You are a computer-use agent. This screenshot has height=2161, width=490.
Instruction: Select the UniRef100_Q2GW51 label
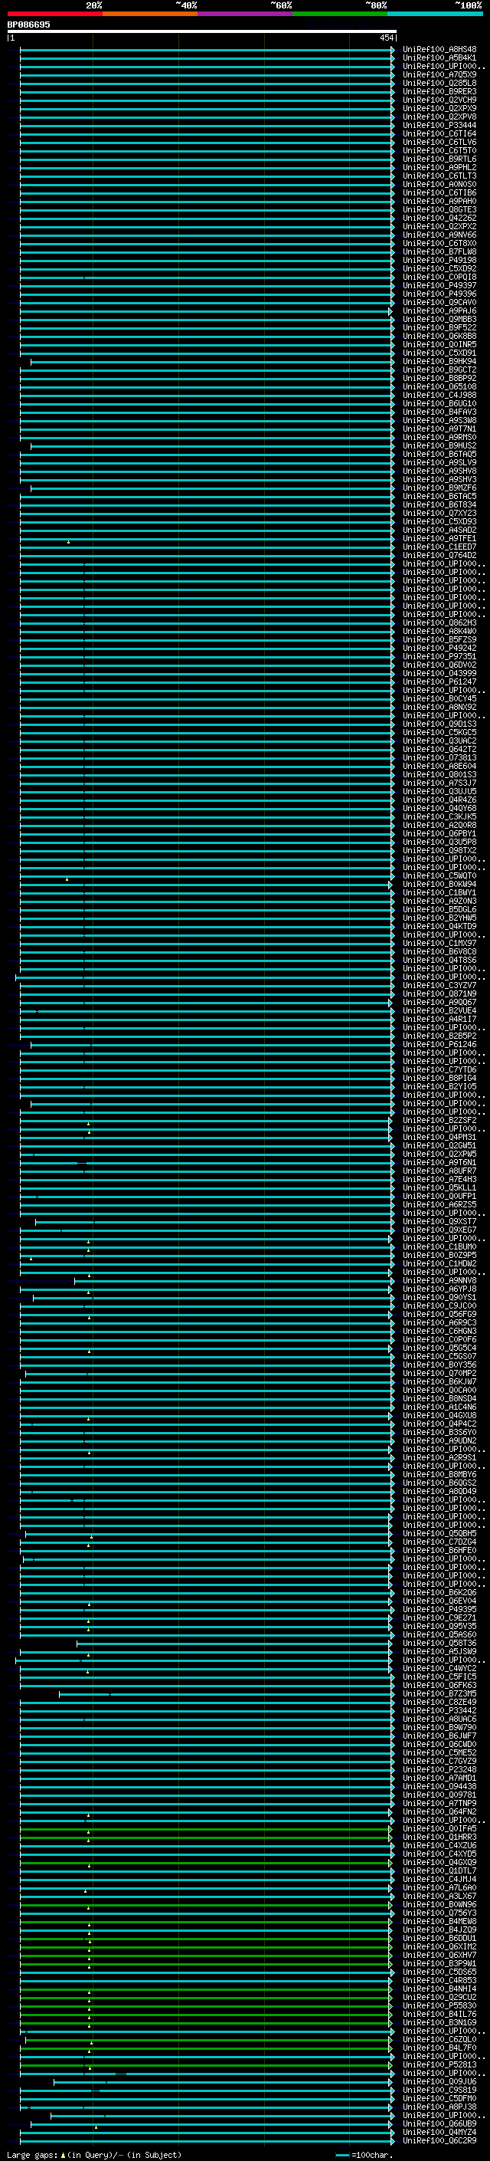(439, 1146)
